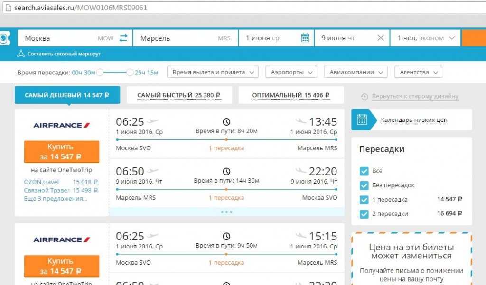Screen dimensions: 486x285
Task: Click clock icon above 9ч 50м duration
Action: click(226, 236)
